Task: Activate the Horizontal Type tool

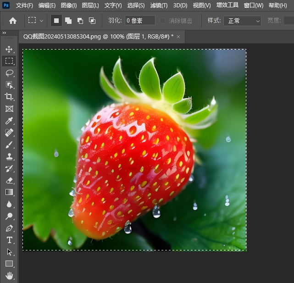Action: 9,240
